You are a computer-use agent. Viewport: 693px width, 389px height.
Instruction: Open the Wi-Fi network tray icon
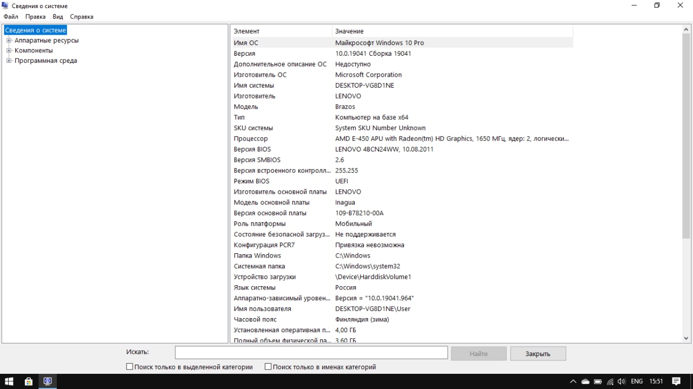click(610, 381)
